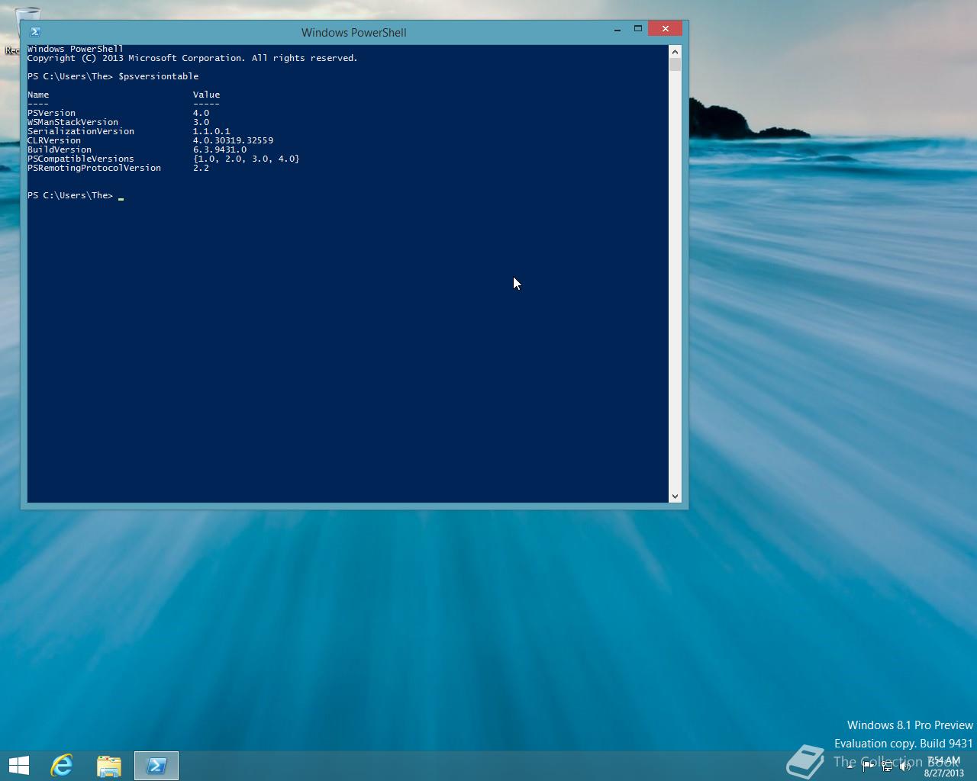Click the PowerShell scrollbar down arrow
The height and width of the screenshot is (781, 977).
click(x=675, y=497)
